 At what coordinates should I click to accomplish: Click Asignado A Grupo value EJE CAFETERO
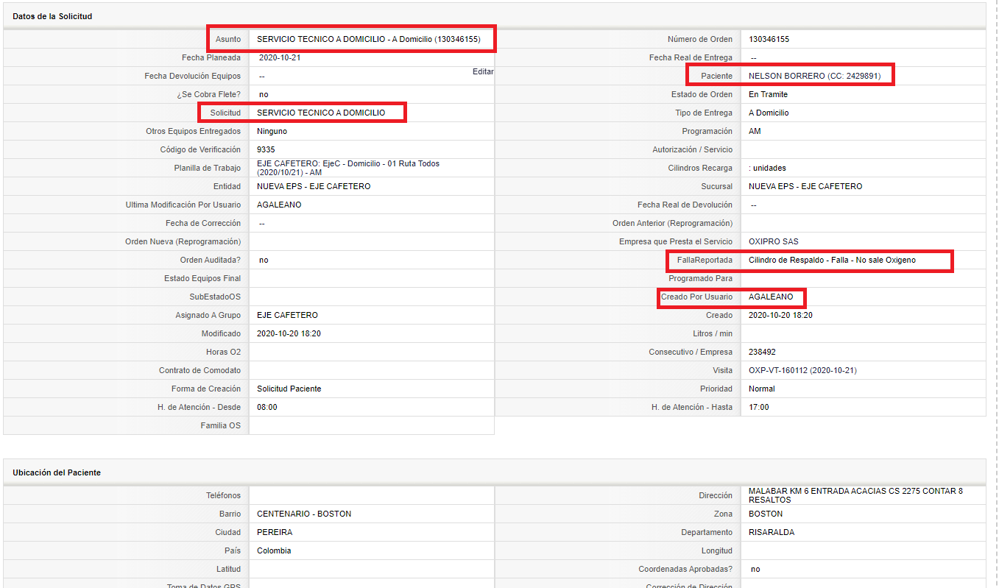pyautogui.click(x=287, y=315)
